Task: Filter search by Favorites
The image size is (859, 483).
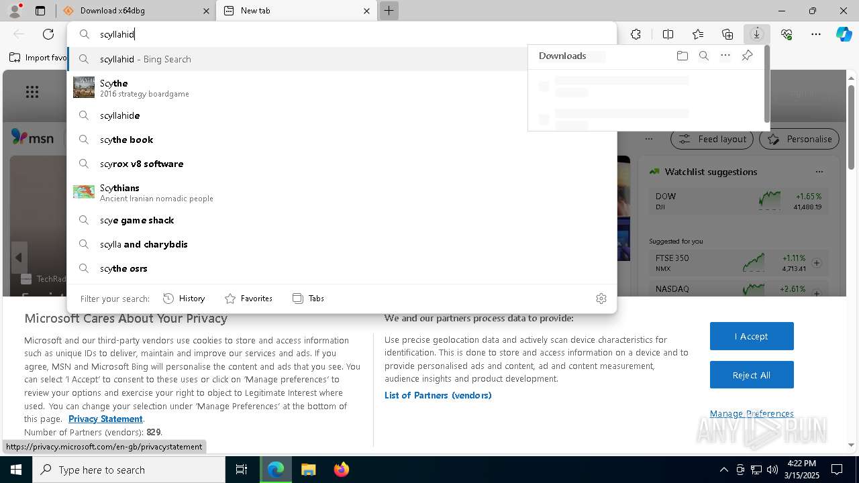Action: (248, 299)
